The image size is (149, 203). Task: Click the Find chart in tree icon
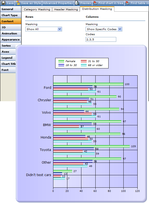click(x=95, y=3)
